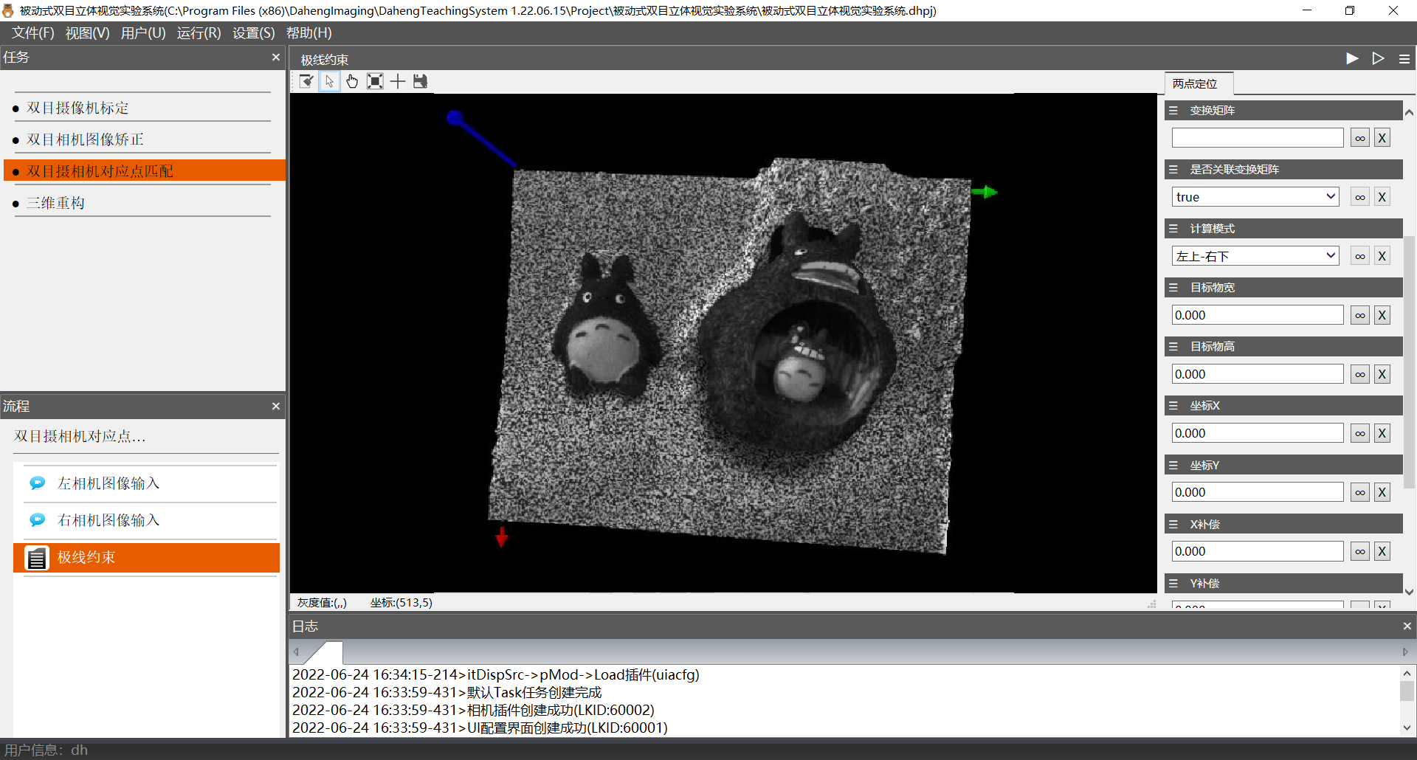Click link icon beside 坐标X field
1417x760 pixels.
(x=1360, y=433)
